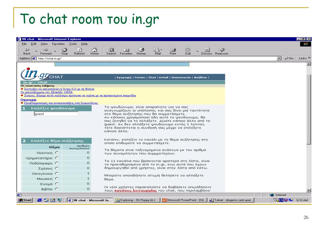The width and height of the screenshot is (328, 227).
Task: Switch to Telnet diogenis taskbar window
Action: 231,200
